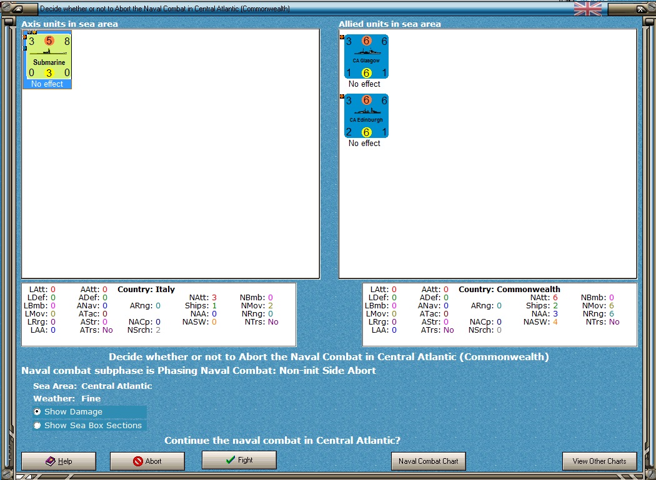Click 'Allied units in sea area' heading
Screen dimensions: 656x480
(389, 24)
